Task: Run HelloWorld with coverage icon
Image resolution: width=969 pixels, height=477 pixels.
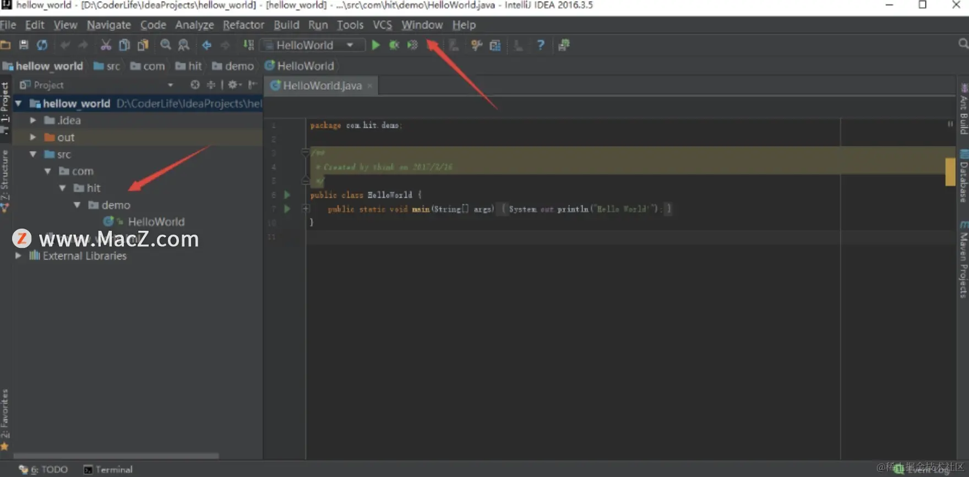Action: pyautogui.click(x=412, y=45)
